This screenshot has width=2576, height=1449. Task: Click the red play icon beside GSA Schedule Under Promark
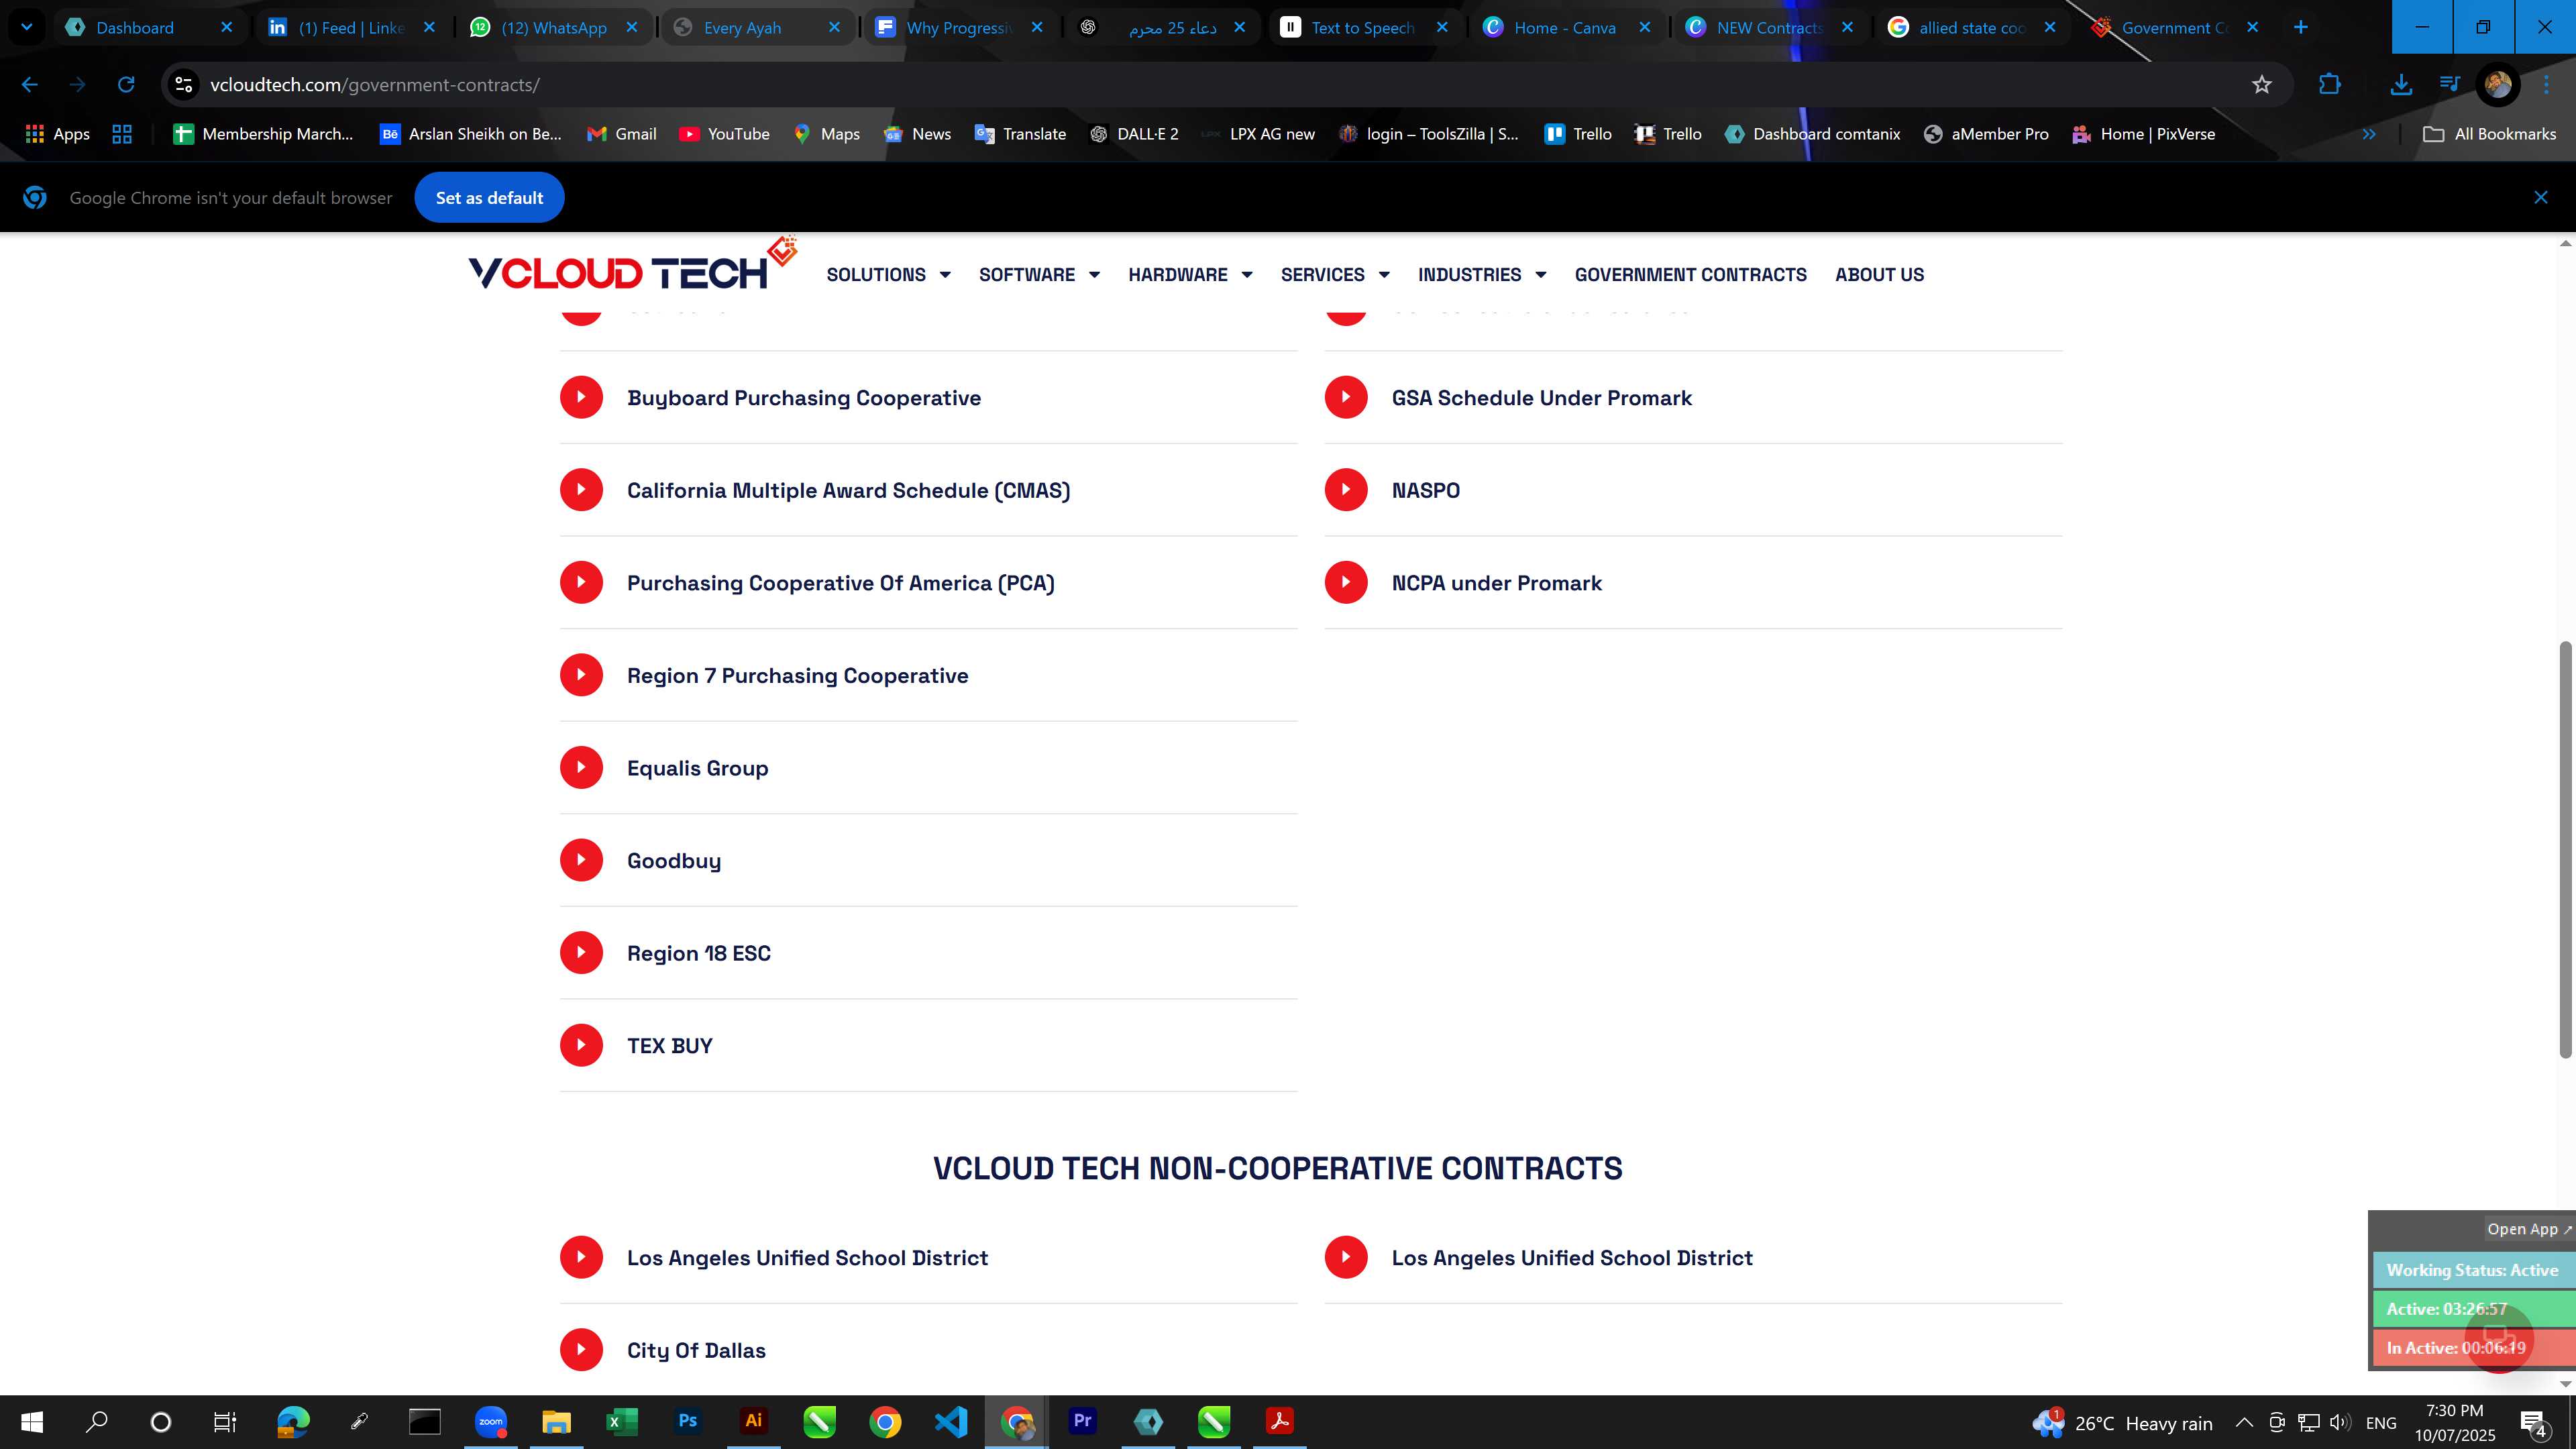1346,397
